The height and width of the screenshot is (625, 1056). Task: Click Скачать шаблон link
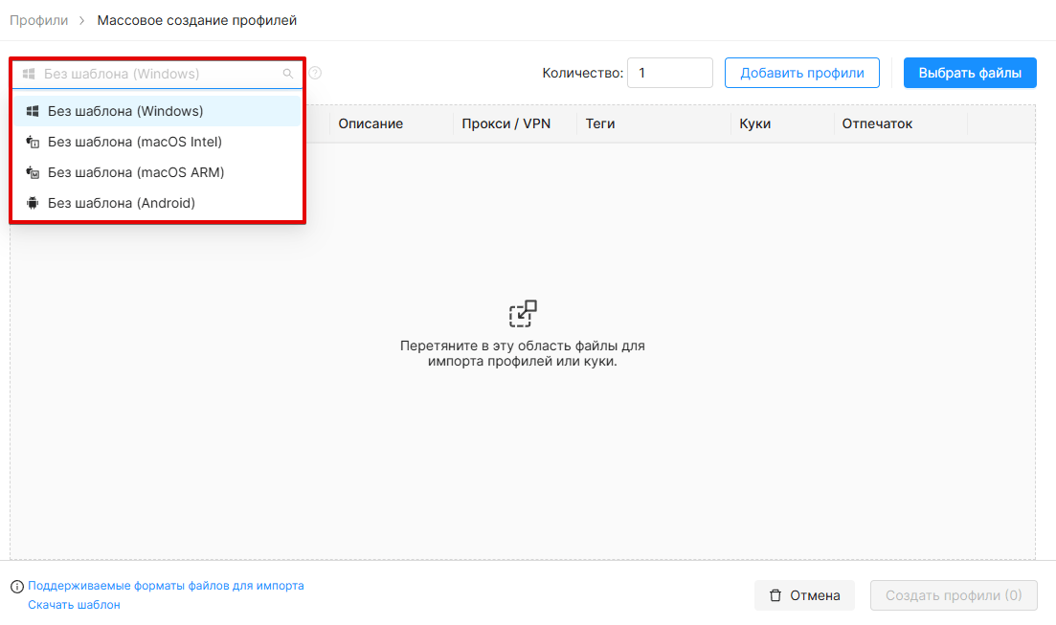coord(74,605)
